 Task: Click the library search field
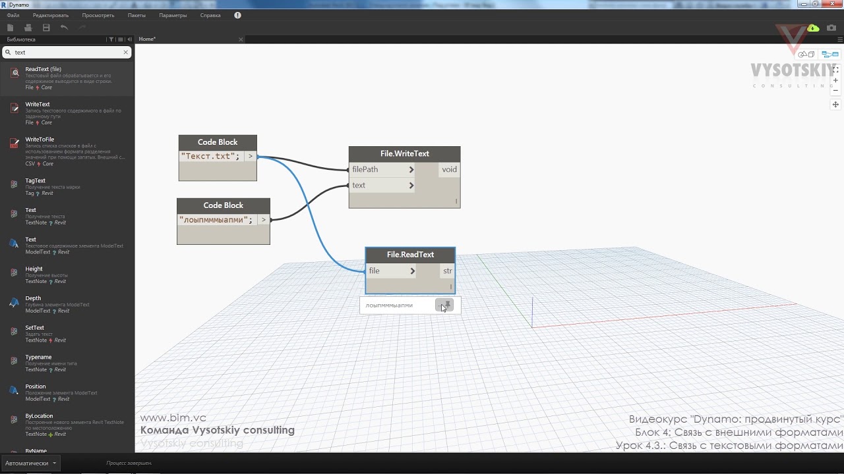point(67,52)
